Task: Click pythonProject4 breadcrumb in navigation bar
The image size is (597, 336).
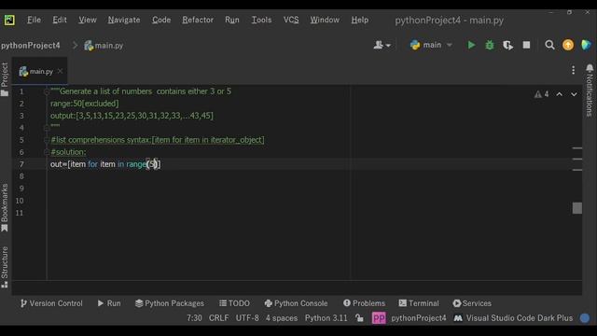Action: click(x=30, y=46)
